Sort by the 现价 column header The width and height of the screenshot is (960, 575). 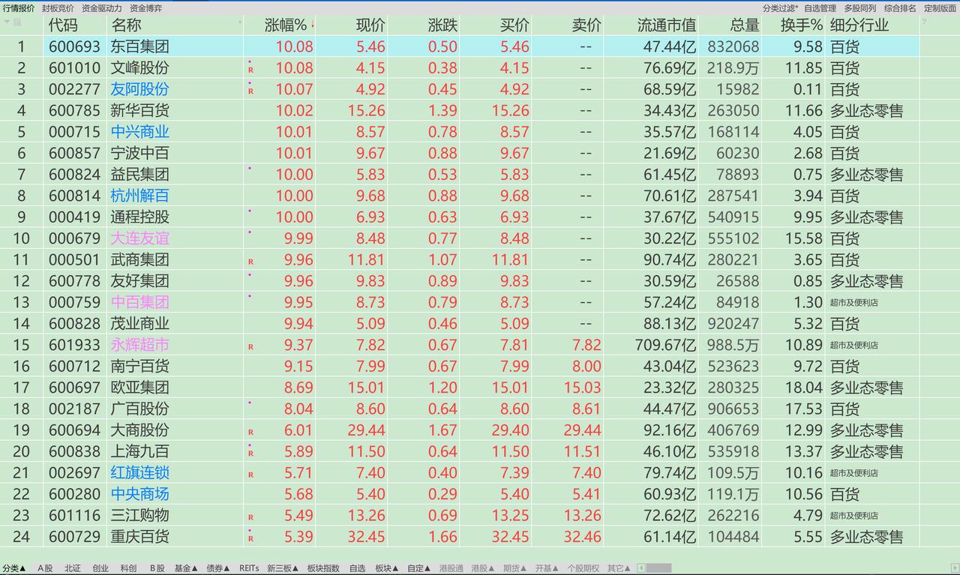[x=370, y=25]
